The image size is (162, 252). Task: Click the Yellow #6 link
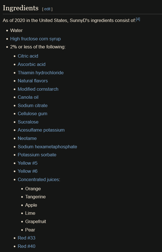pyautogui.click(x=27, y=171)
